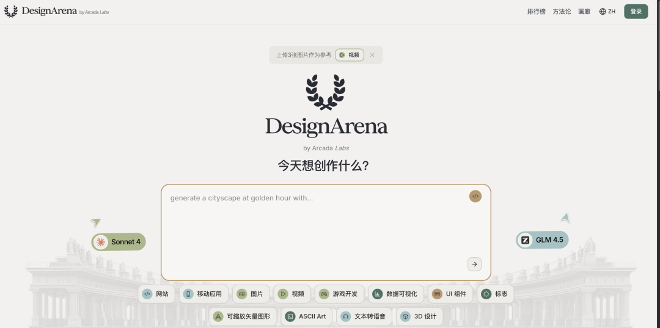660x328 pixels.
Task: Choose the 文本转语音 text-to-speech category
Action: tap(364, 316)
